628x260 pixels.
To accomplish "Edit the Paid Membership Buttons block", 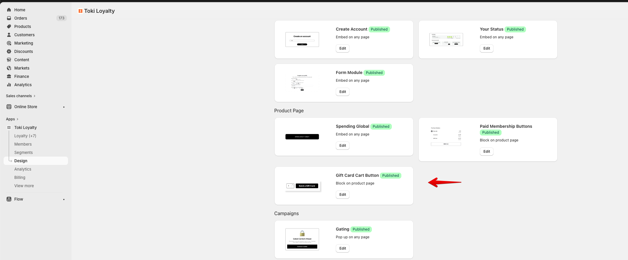I will tap(486, 152).
